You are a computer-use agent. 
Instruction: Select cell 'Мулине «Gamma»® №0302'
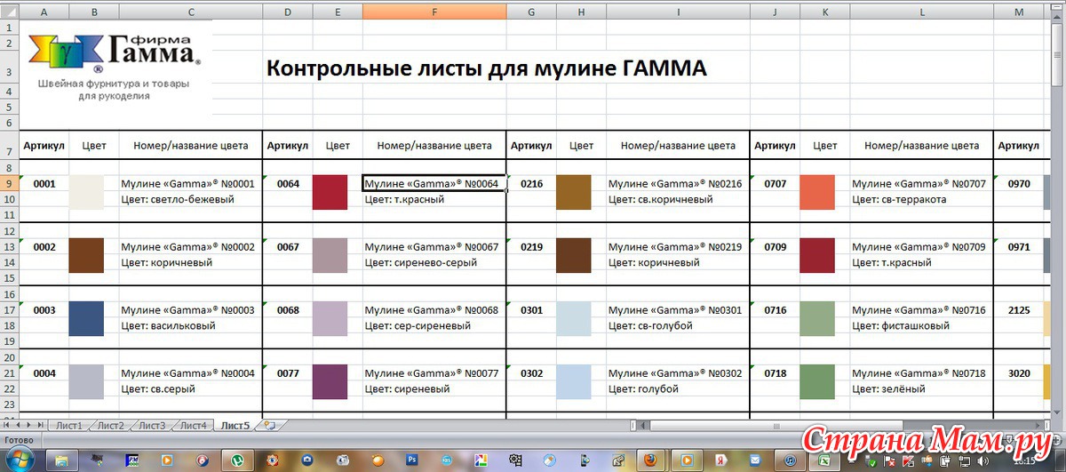[x=678, y=373]
